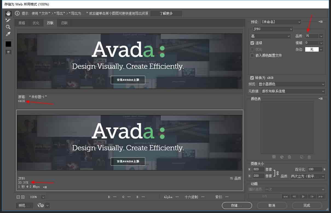The width and height of the screenshot is (331, 213).
Task: Uncheck the 连续 checkbox
Action: point(252,43)
